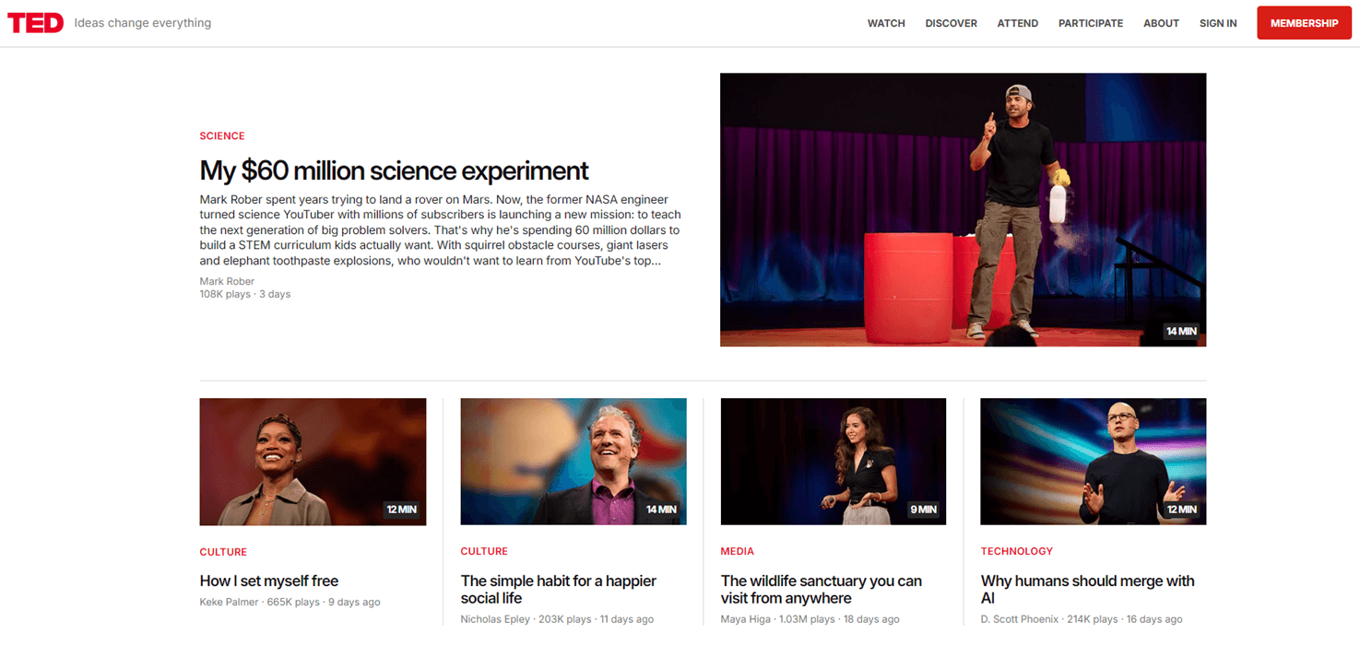Open the Nicholas Epley talk thumbnail
1360x645 pixels.
574,462
